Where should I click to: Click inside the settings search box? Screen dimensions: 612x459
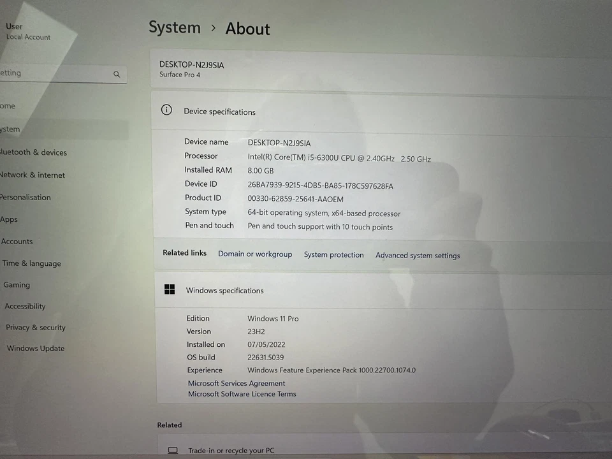[x=57, y=73]
